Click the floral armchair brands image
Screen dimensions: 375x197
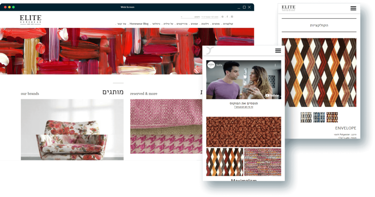[x=72, y=130]
